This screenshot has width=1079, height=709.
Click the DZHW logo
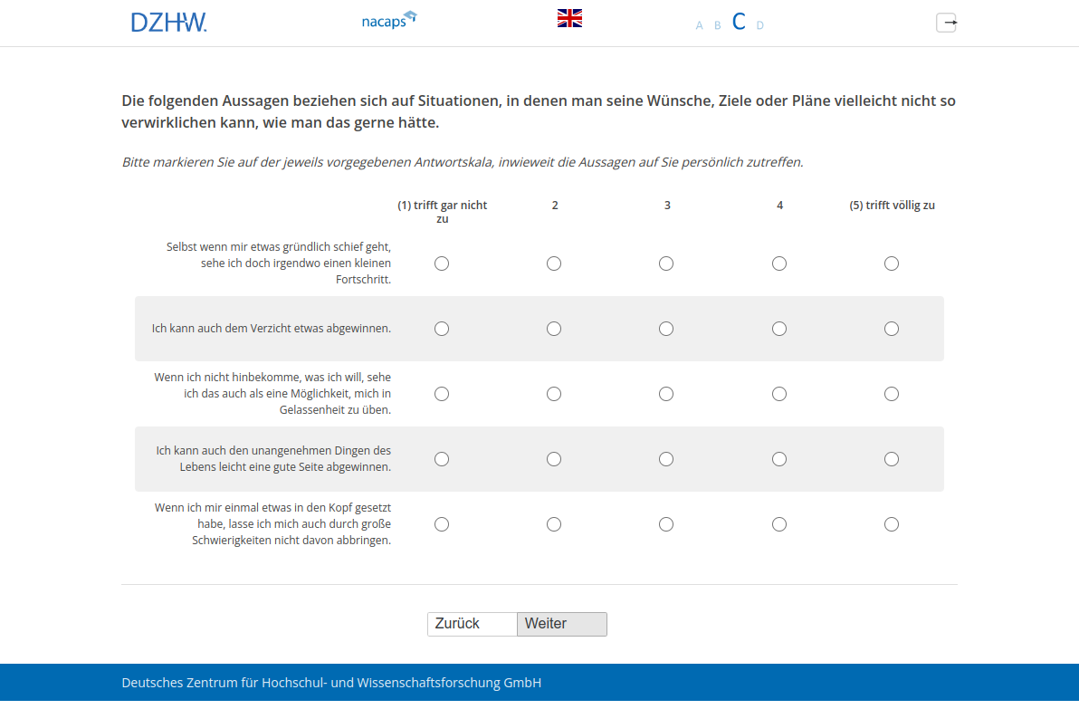pyautogui.click(x=168, y=23)
